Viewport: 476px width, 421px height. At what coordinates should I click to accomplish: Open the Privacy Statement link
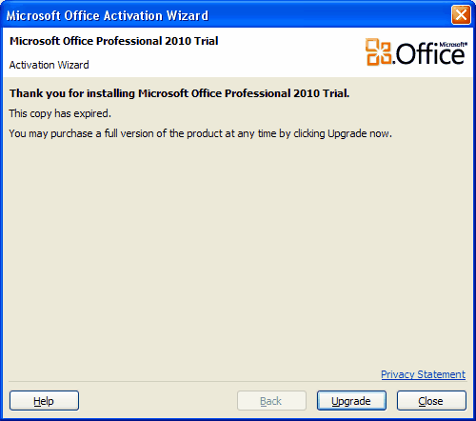coord(423,374)
